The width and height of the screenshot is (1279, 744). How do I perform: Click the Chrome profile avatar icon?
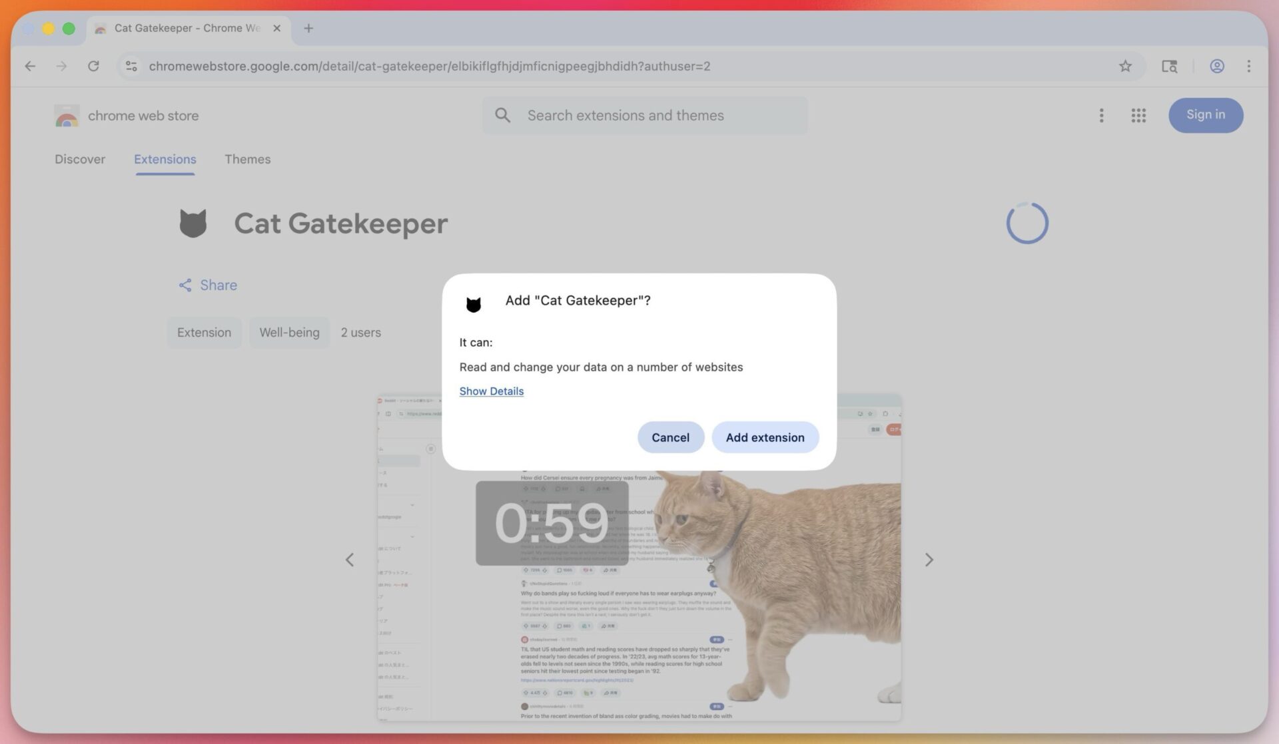click(1216, 66)
